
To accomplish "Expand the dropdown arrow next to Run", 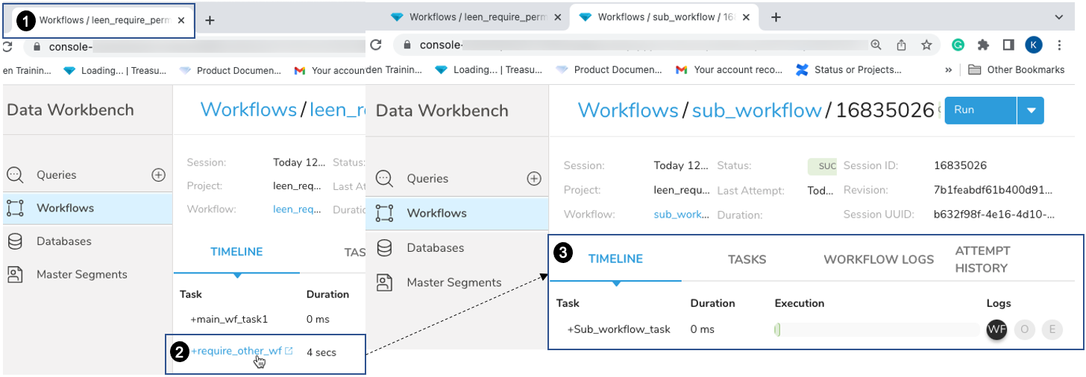I will click(1031, 110).
